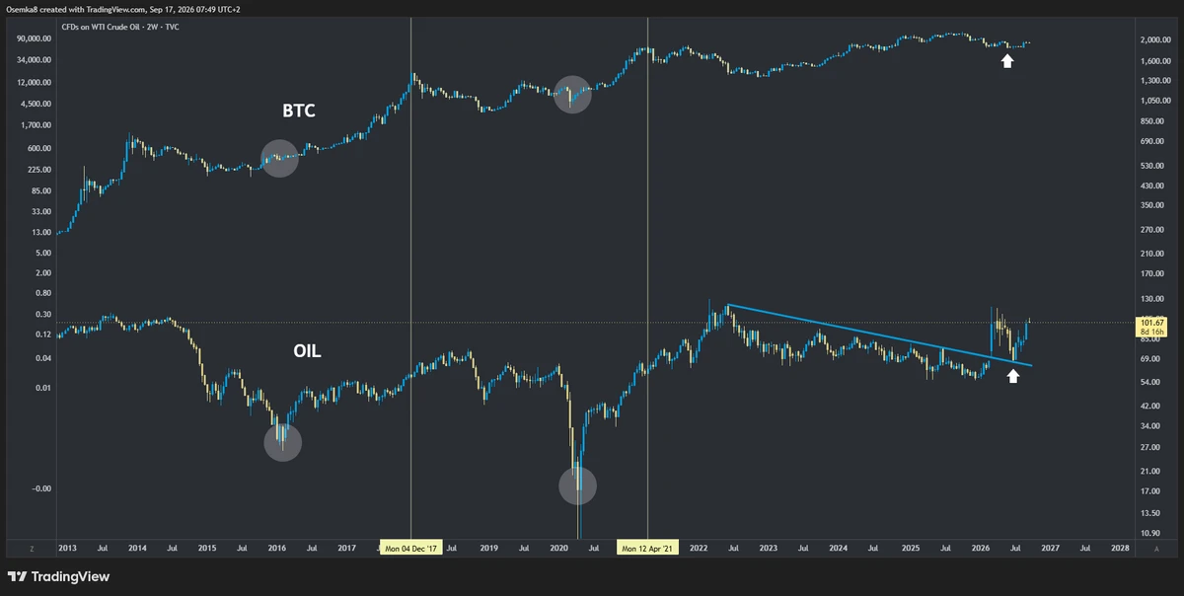Click the '2,000.00' right axis label
This screenshot has width=1184, height=596.
point(1153,39)
